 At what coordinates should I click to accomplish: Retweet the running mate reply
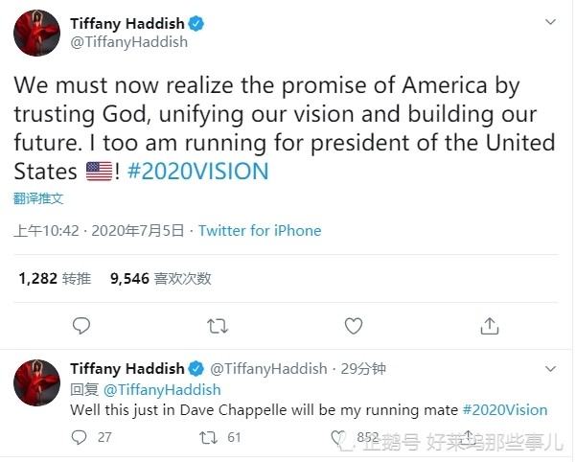coord(206,437)
